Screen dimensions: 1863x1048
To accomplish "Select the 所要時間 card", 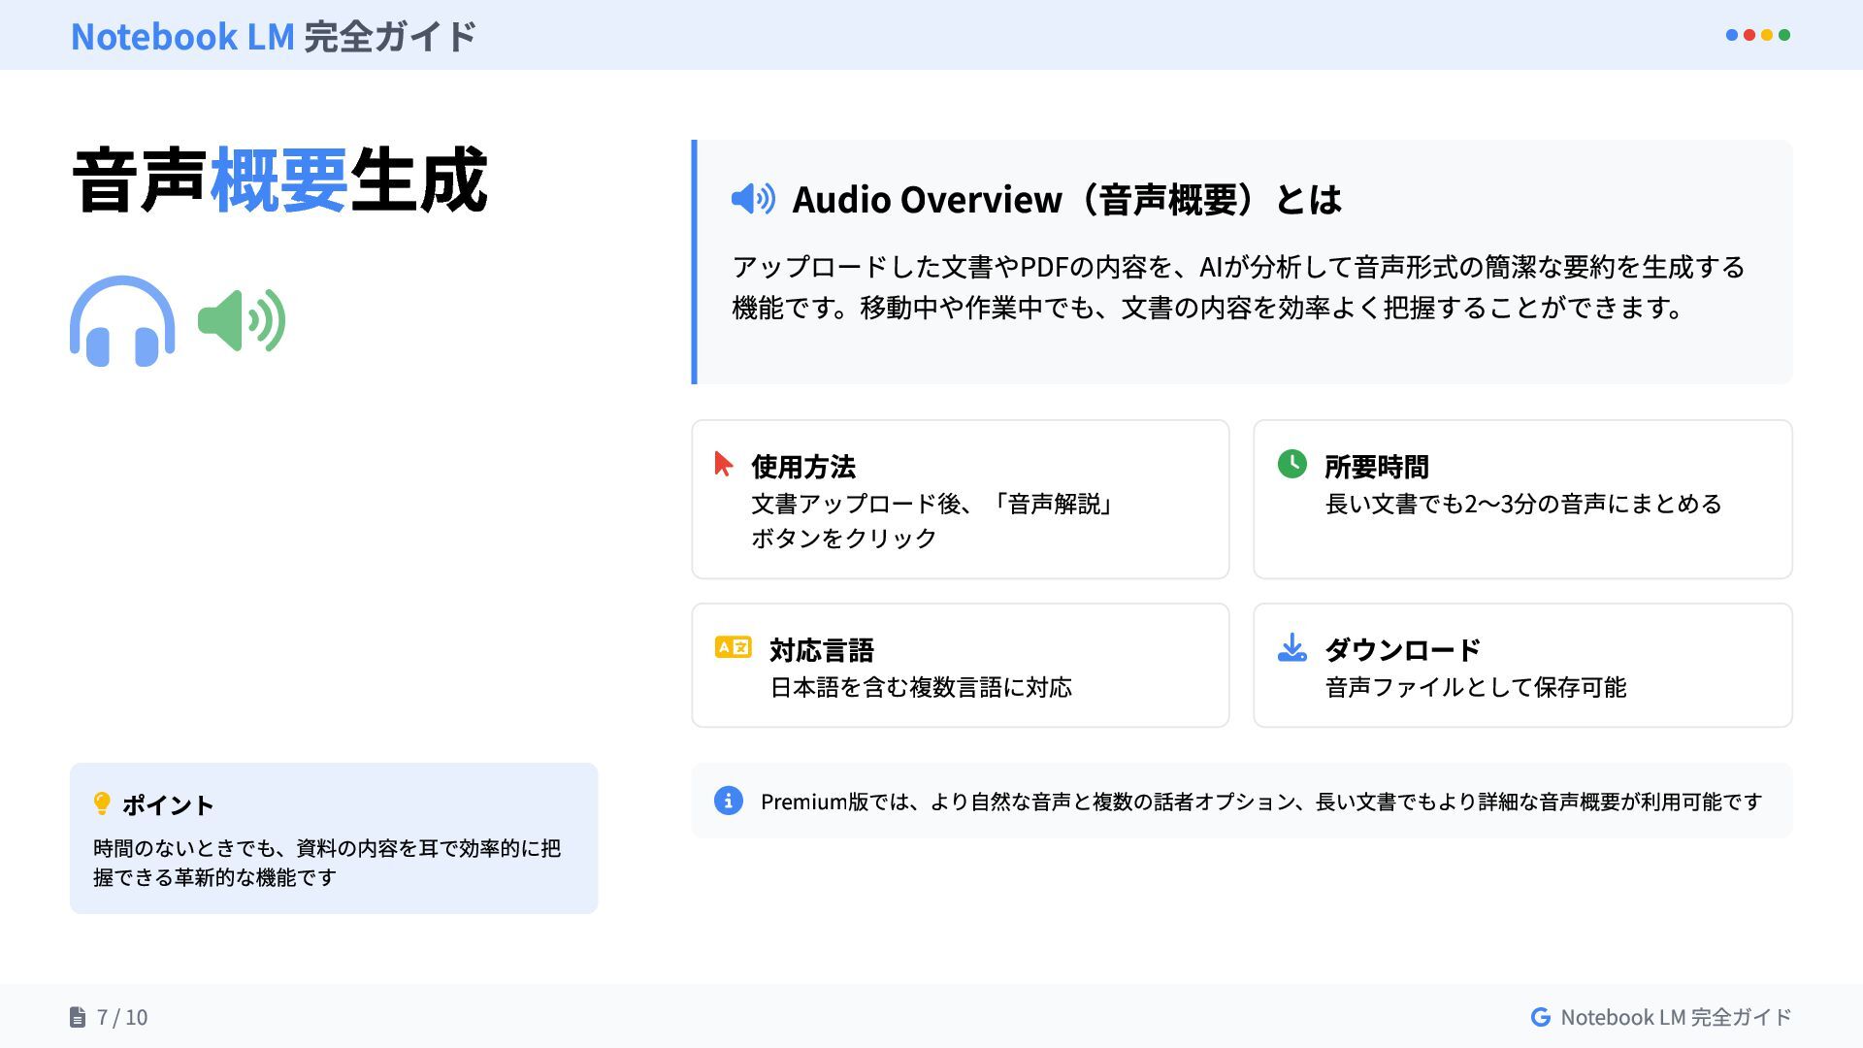I will point(1521,500).
